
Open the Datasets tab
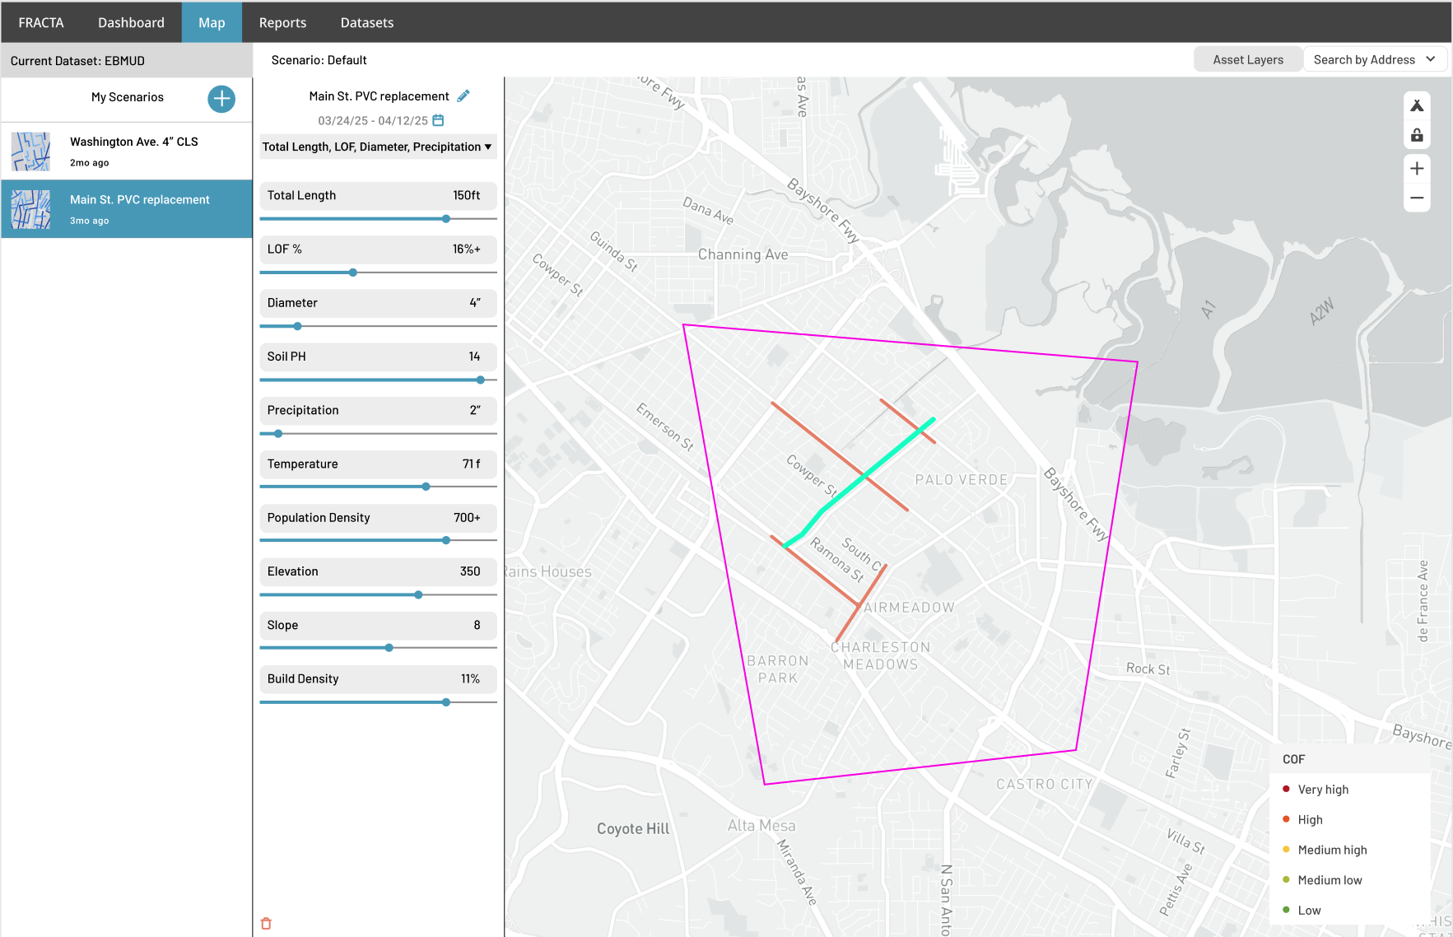point(367,22)
